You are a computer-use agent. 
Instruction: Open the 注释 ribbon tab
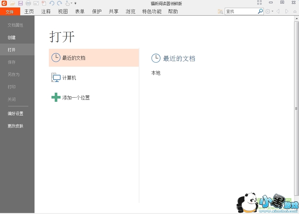click(46, 11)
